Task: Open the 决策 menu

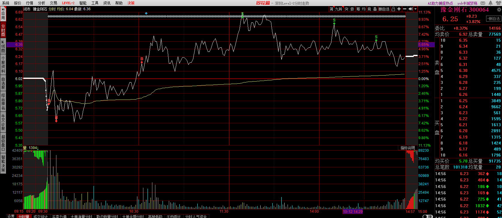Action: pos(131,3)
